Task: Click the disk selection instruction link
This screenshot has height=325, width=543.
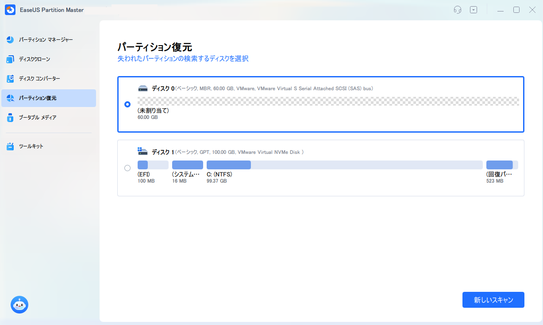Action: coord(183,58)
